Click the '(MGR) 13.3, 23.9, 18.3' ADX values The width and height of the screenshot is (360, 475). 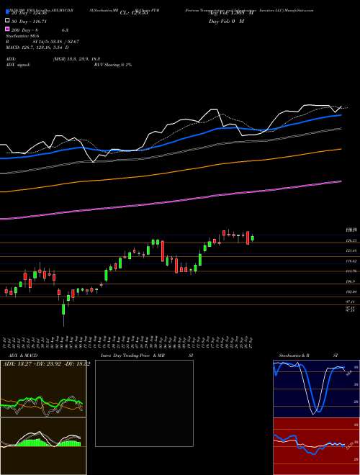click(76, 59)
